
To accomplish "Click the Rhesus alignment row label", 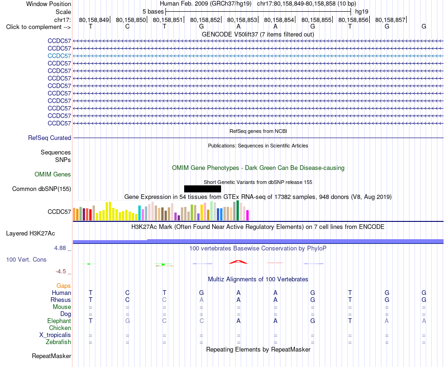I will pyautogui.click(x=61, y=300).
